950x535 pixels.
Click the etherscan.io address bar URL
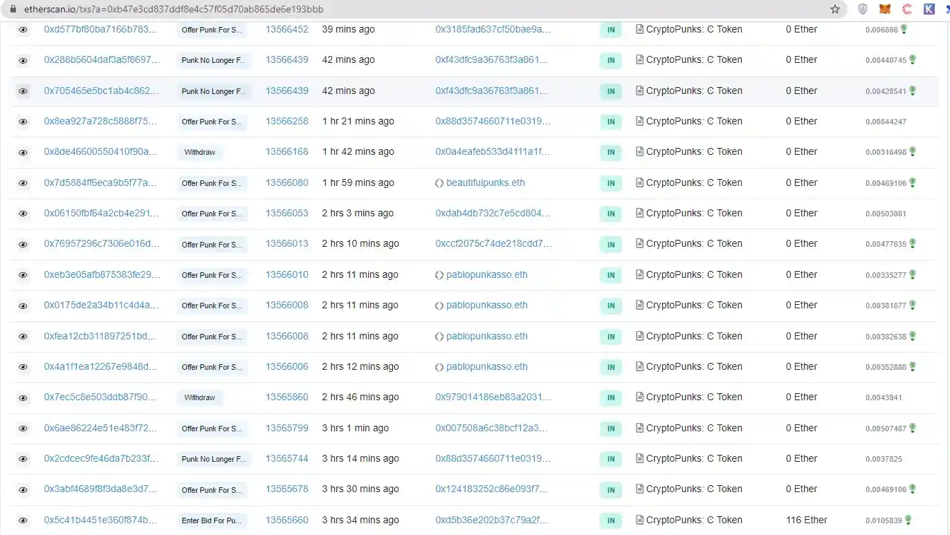tap(173, 10)
